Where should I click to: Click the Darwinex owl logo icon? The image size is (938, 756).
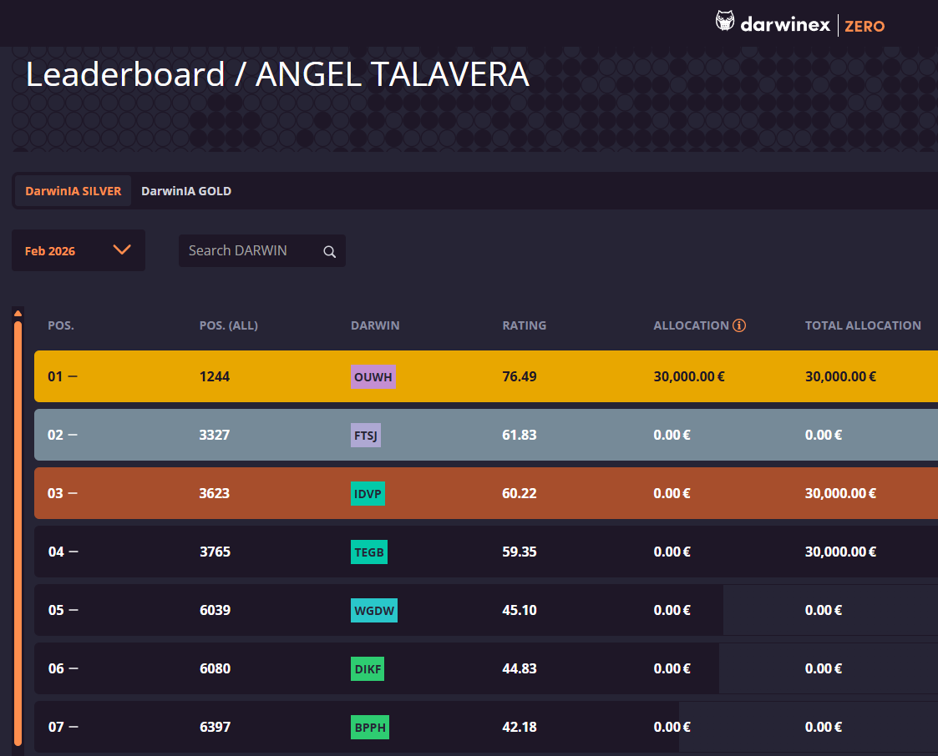[724, 21]
